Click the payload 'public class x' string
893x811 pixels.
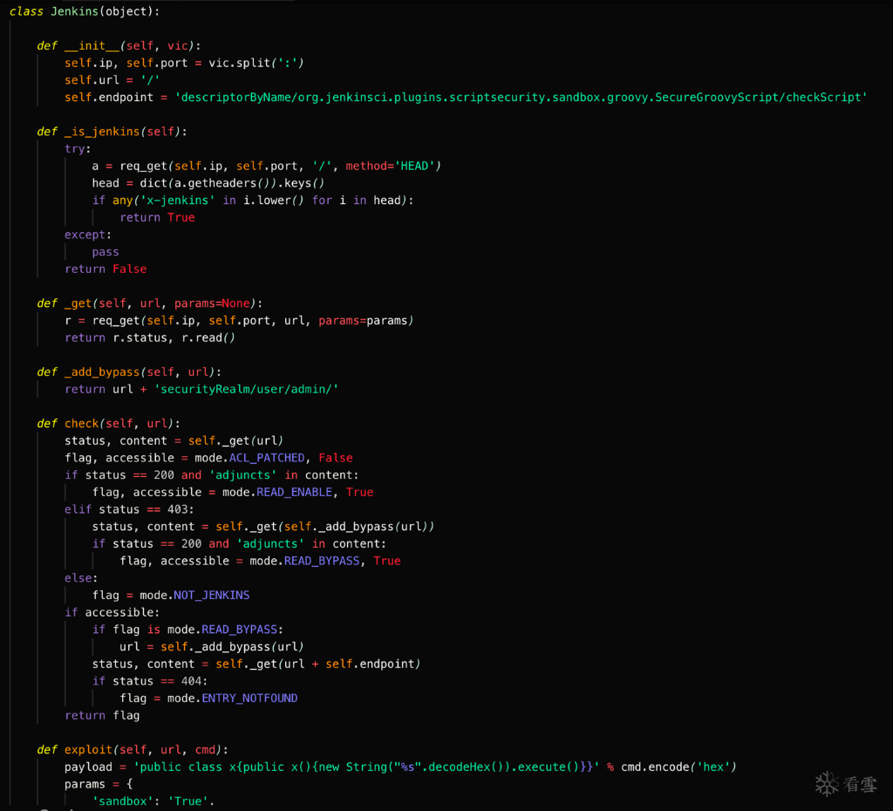coord(366,767)
